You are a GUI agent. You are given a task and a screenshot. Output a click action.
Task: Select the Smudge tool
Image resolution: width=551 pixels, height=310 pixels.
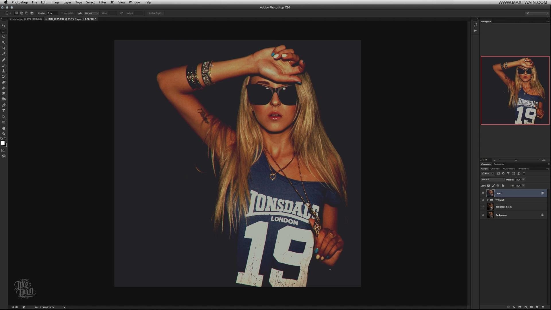4,94
